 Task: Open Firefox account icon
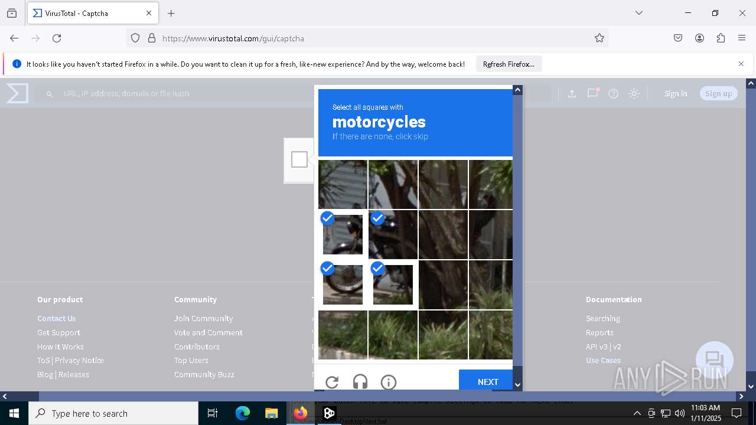click(699, 38)
